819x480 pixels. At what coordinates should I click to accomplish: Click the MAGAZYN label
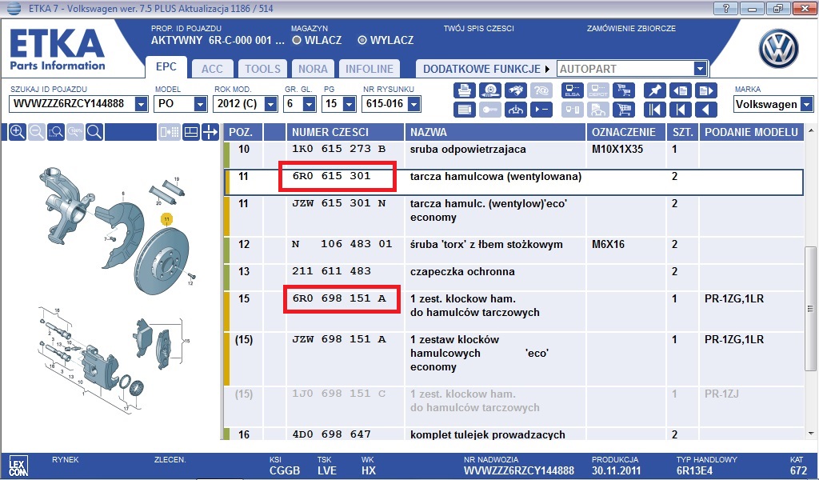(x=310, y=28)
